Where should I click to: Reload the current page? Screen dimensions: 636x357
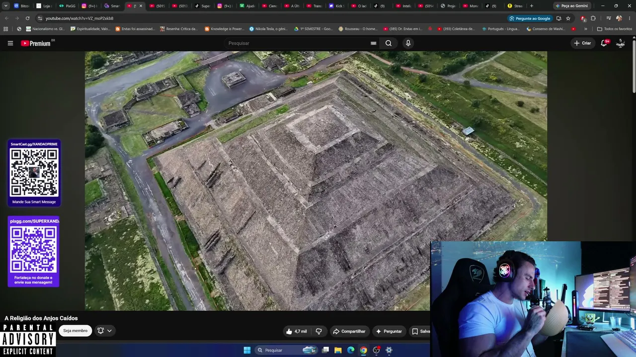[x=27, y=18]
